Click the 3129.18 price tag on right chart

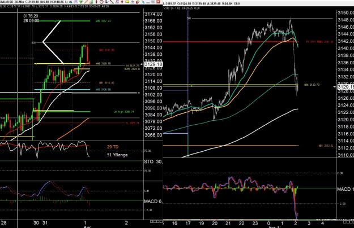click(346, 87)
